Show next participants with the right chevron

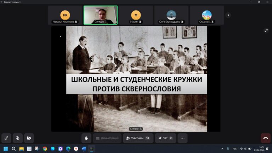click(228, 15)
